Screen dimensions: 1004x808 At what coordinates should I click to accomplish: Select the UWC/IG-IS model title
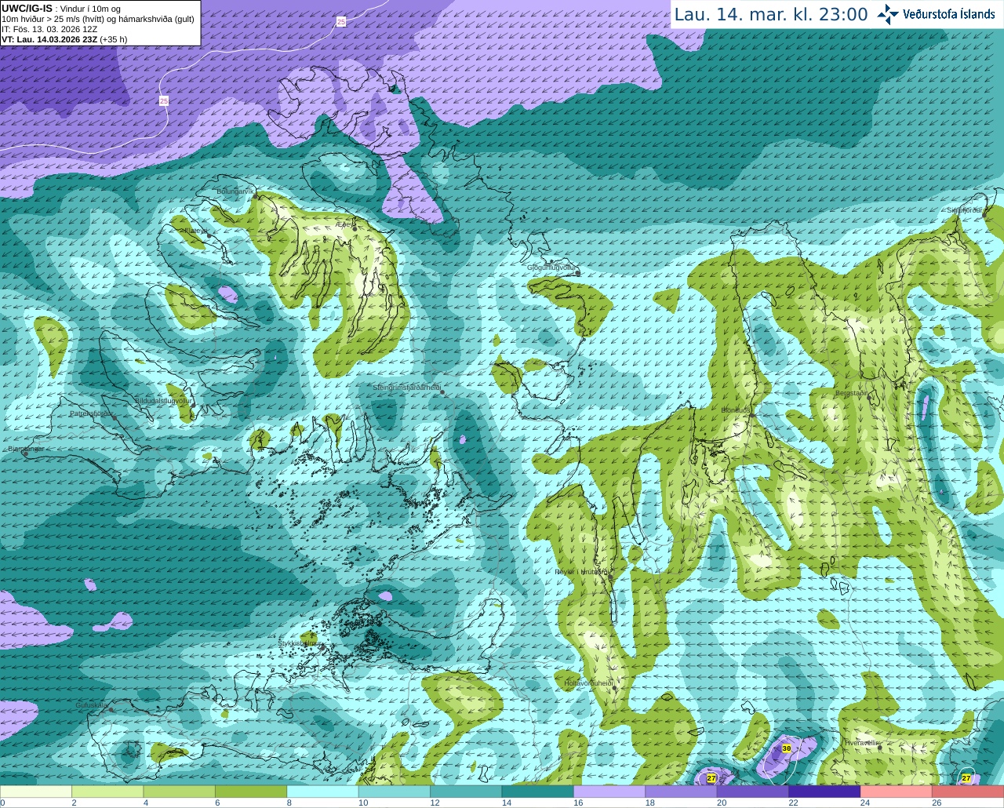coord(27,9)
